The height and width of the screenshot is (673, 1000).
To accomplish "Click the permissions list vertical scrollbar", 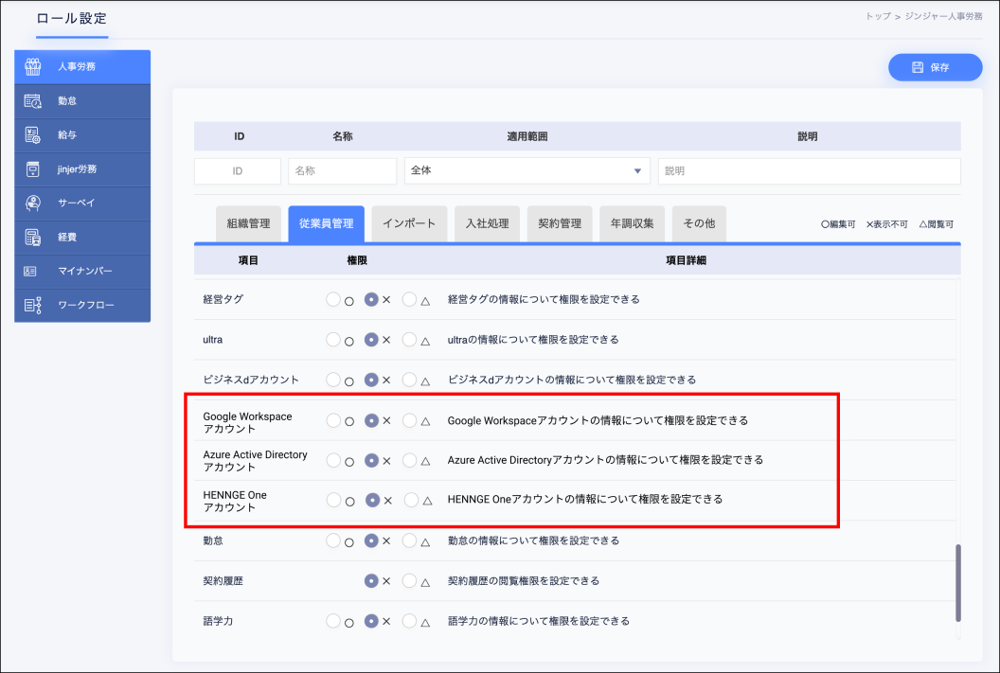I will point(958,582).
